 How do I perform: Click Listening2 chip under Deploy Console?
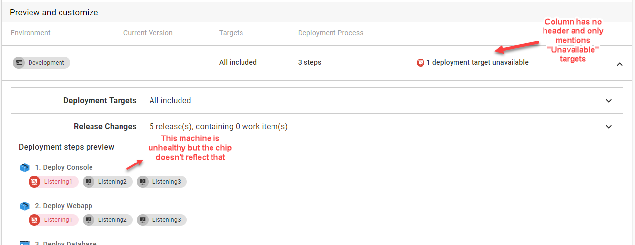click(108, 182)
